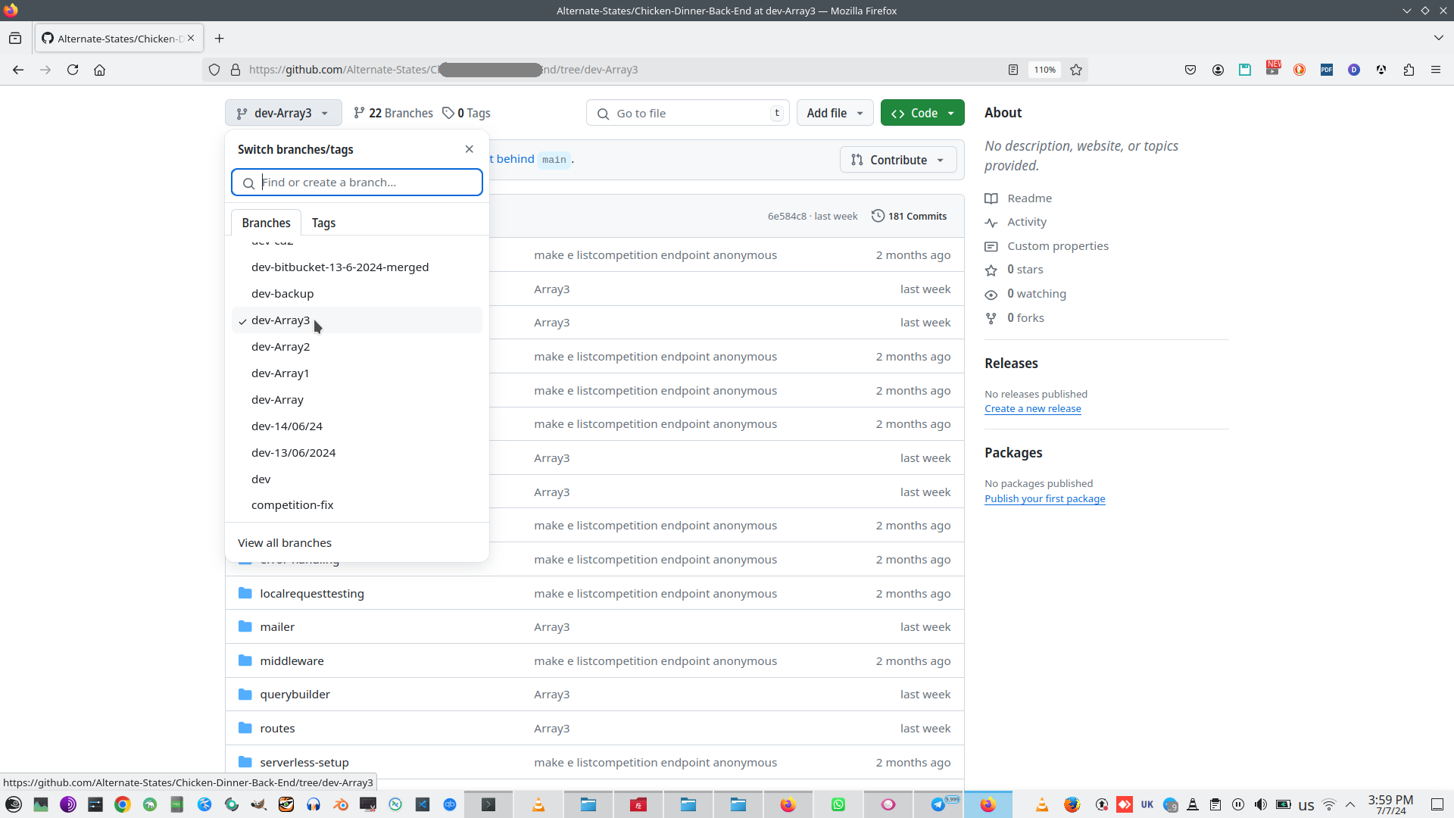
Task: Toggle watching the repository via eye icon
Action: click(x=992, y=295)
